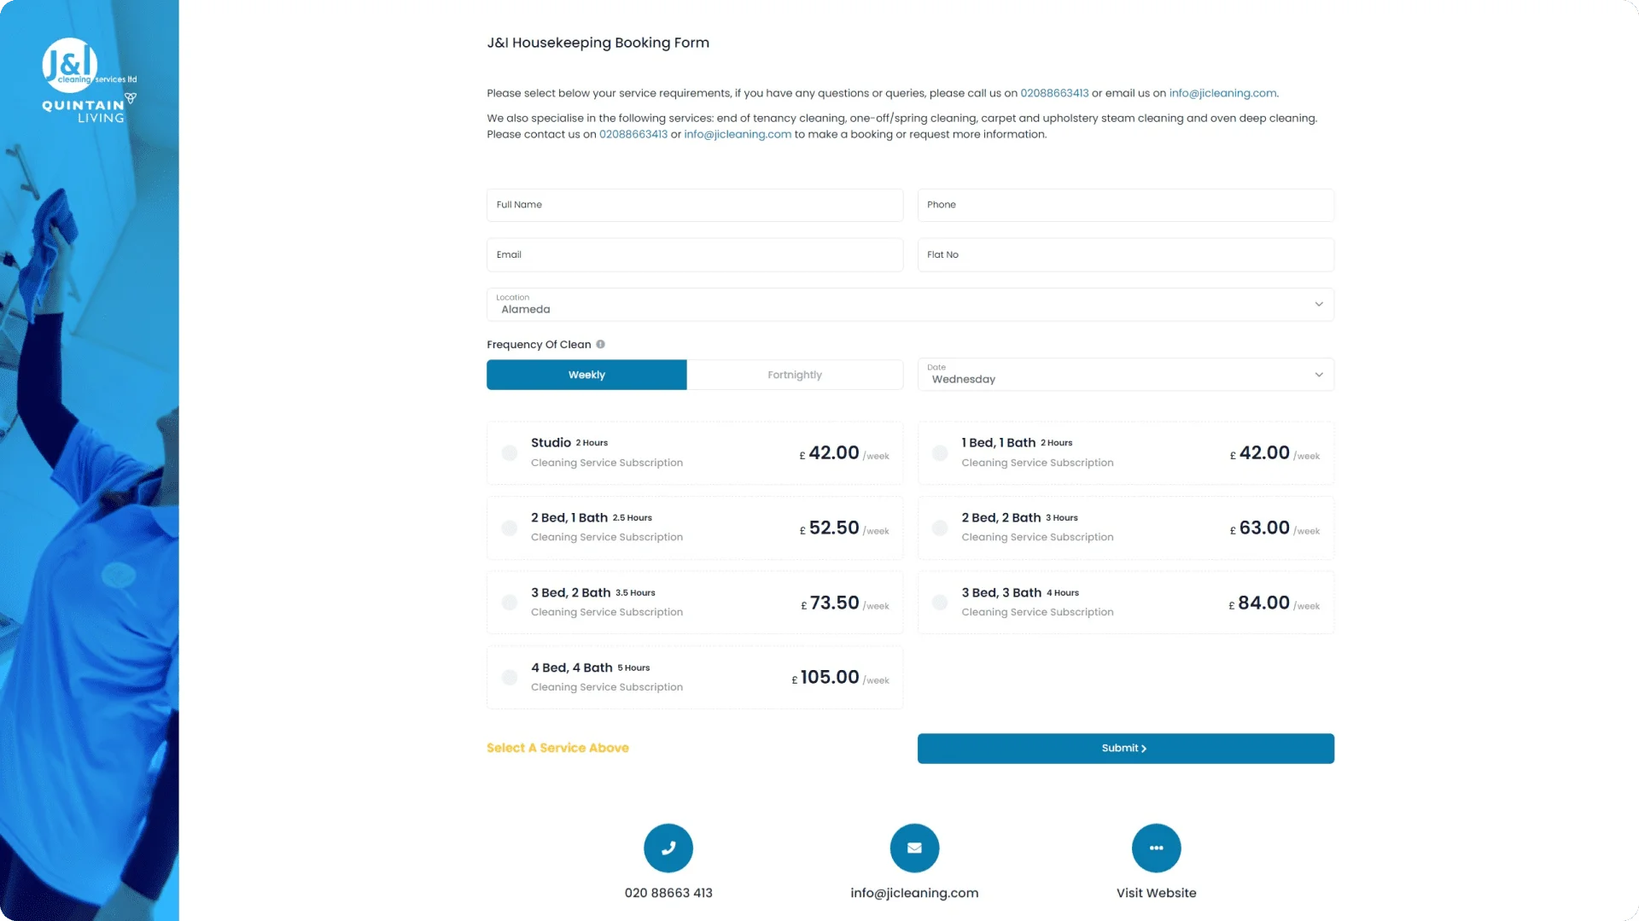Click the email envelope circle icon
The image size is (1639, 921).
click(914, 848)
